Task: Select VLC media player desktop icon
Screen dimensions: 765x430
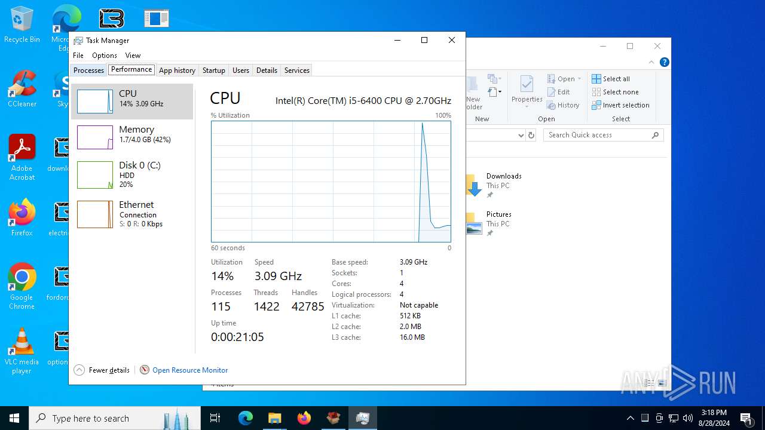Action: tap(22, 351)
